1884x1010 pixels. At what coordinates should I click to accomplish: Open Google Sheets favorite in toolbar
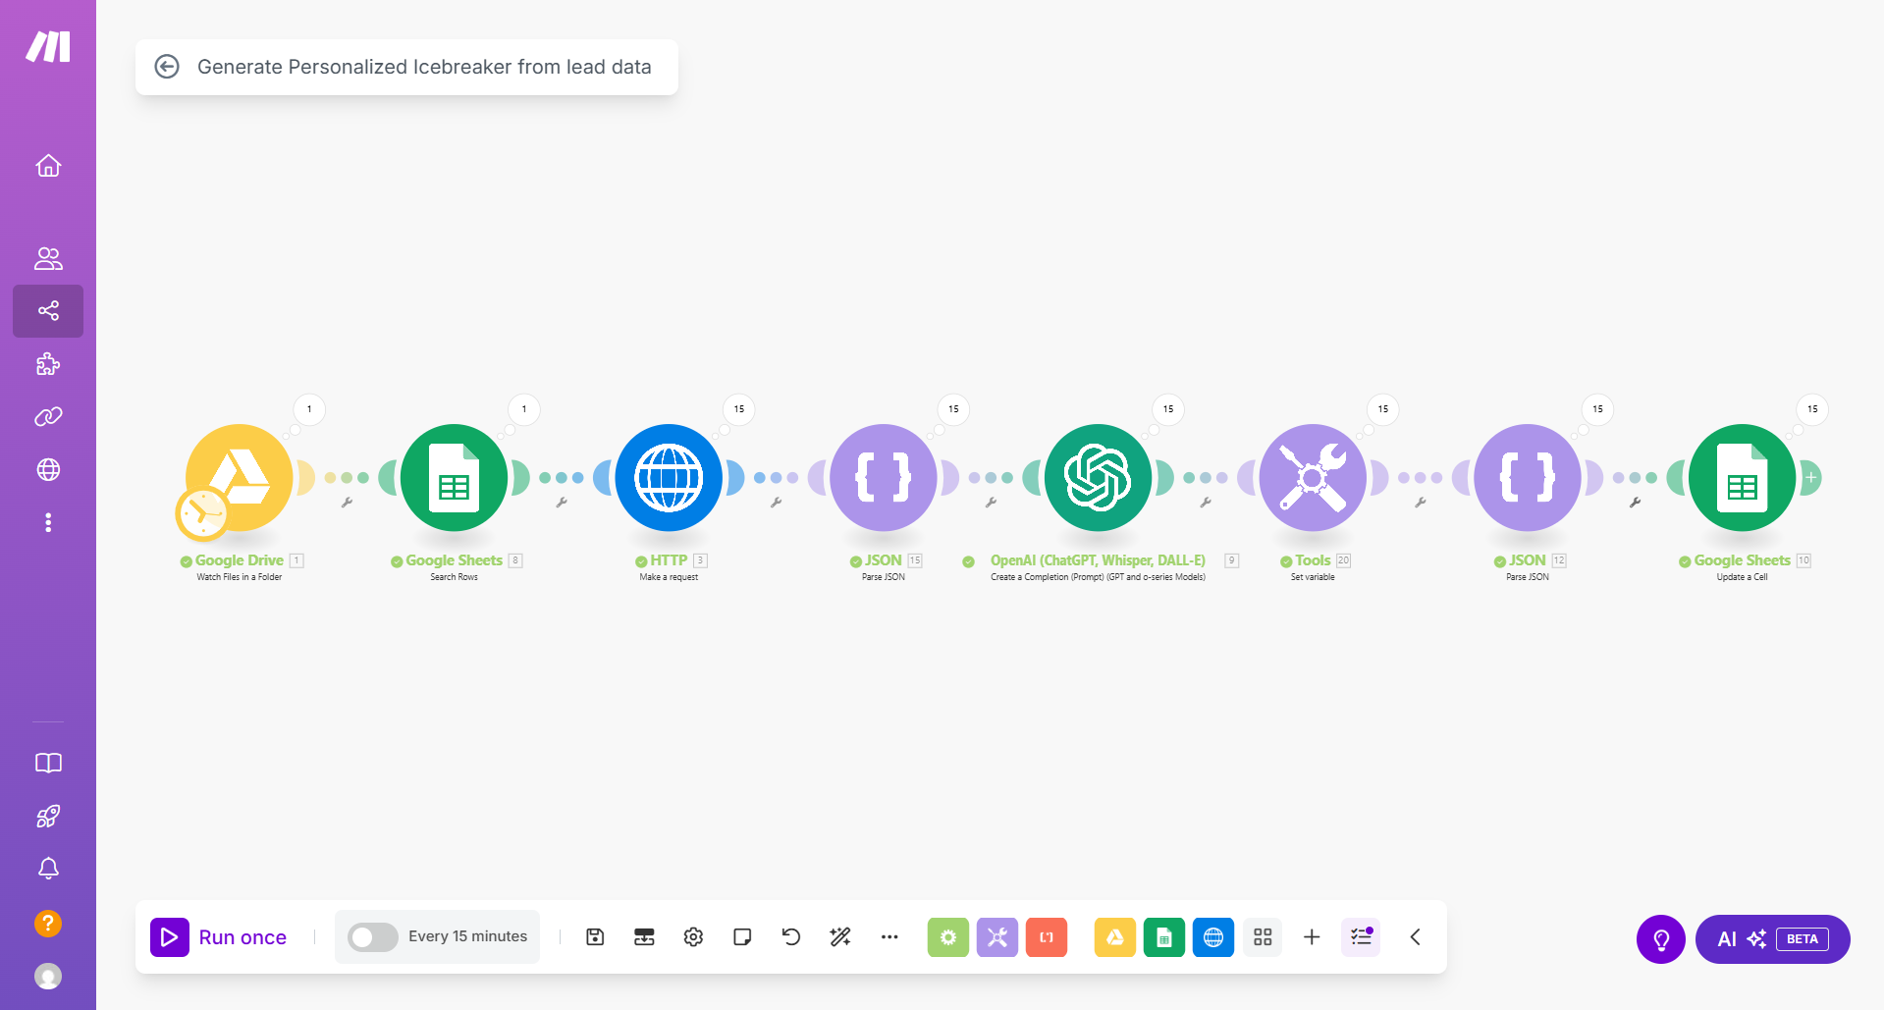coord(1164,937)
